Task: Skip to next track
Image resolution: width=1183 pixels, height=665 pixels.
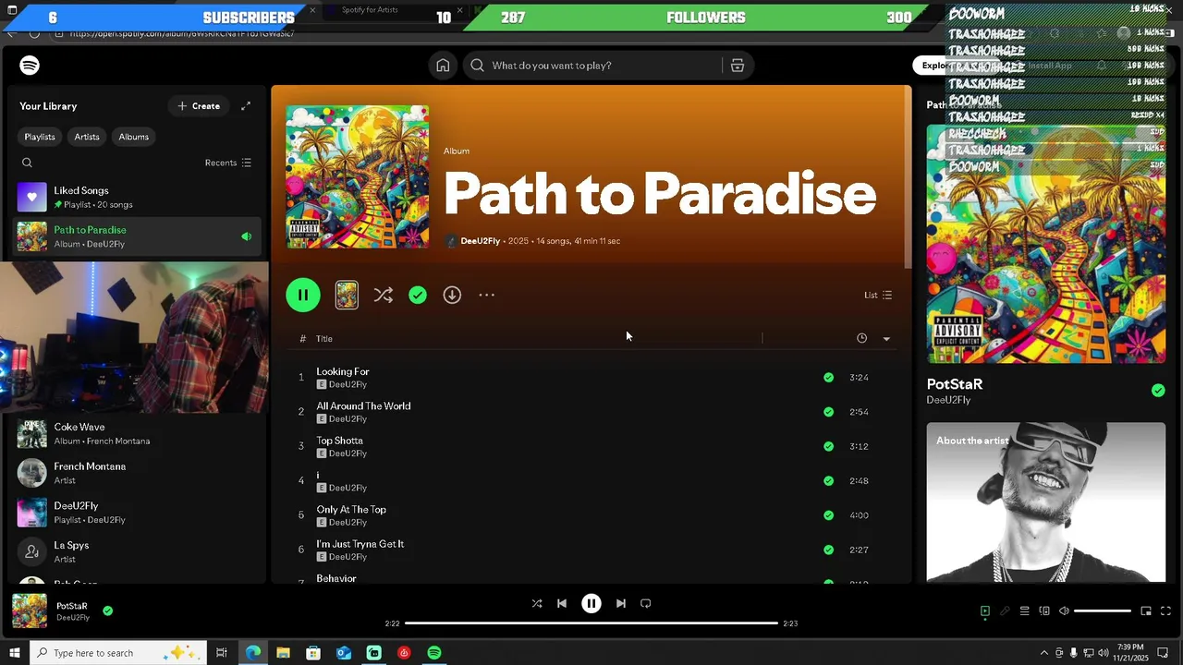Action: [621, 603]
